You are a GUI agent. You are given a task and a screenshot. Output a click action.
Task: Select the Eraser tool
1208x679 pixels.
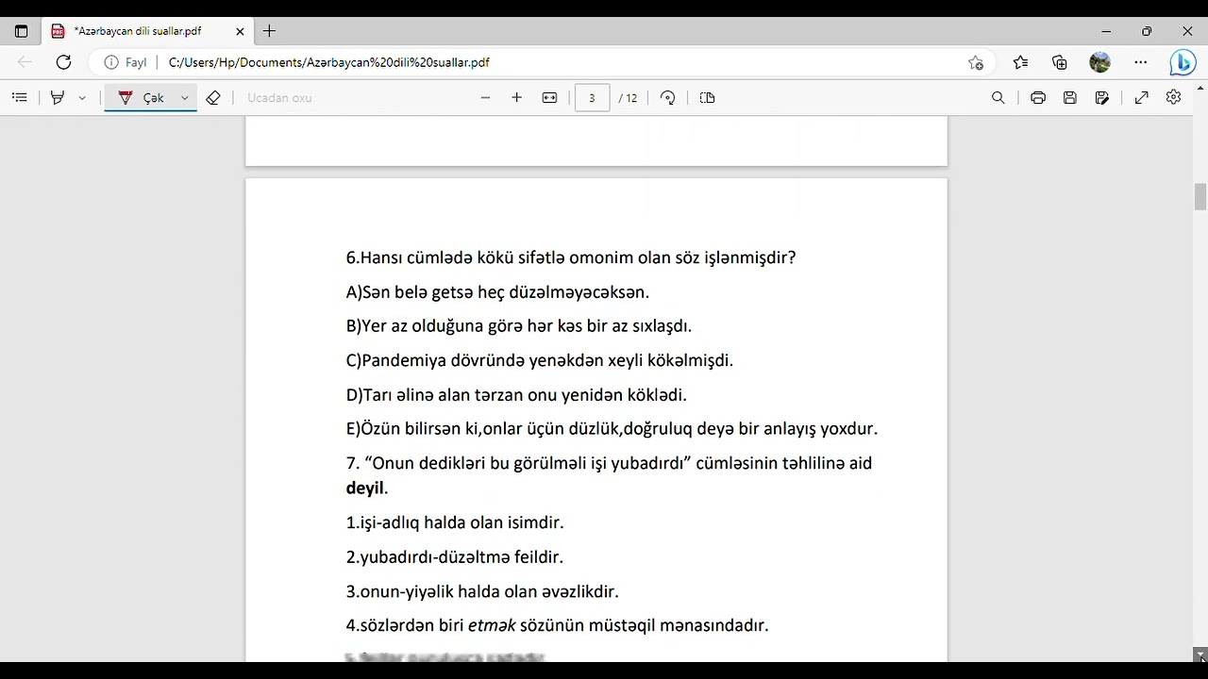point(213,97)
